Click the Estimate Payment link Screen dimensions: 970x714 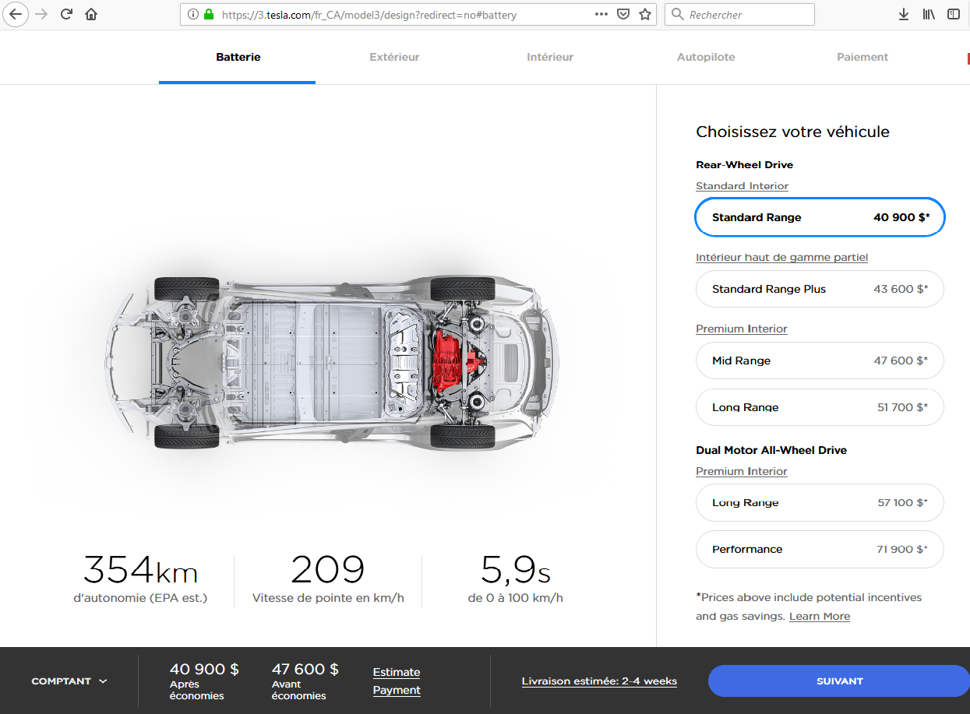click(397, 681)
